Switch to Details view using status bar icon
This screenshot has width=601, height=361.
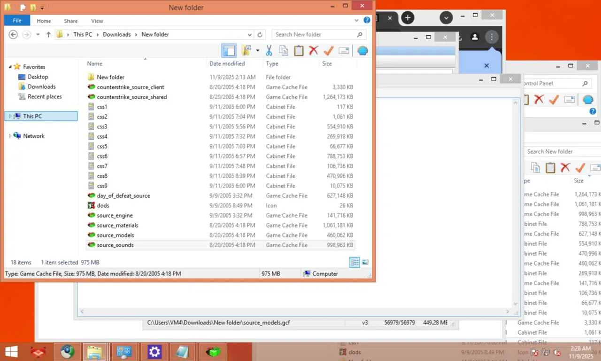pyautogui.click(x=354, y=262)
